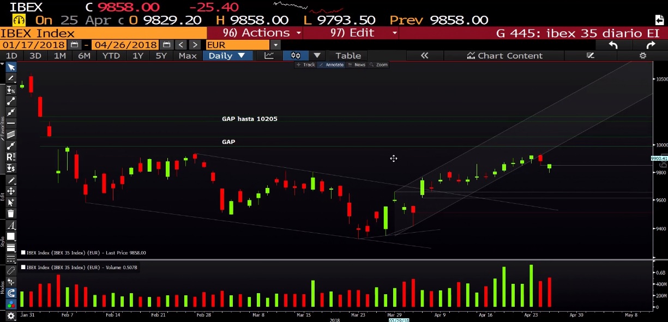Click the previous period left arrow
The width and height of the screenshot is (668, 322).
182,45
